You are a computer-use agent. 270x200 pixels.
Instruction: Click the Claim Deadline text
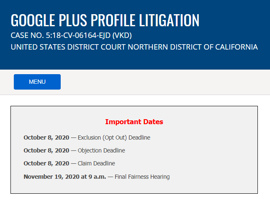click(96, 163)
